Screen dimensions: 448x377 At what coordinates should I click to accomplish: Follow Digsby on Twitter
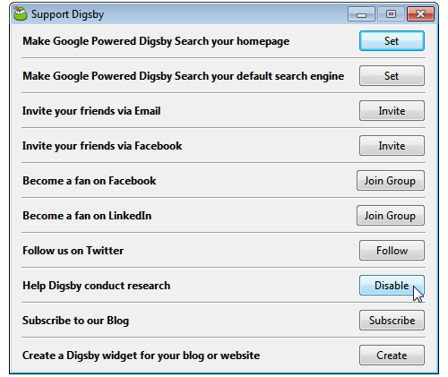pos(392,251)
